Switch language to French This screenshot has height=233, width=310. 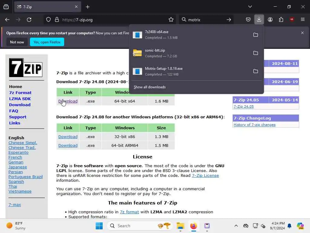(x=15, y=157)
